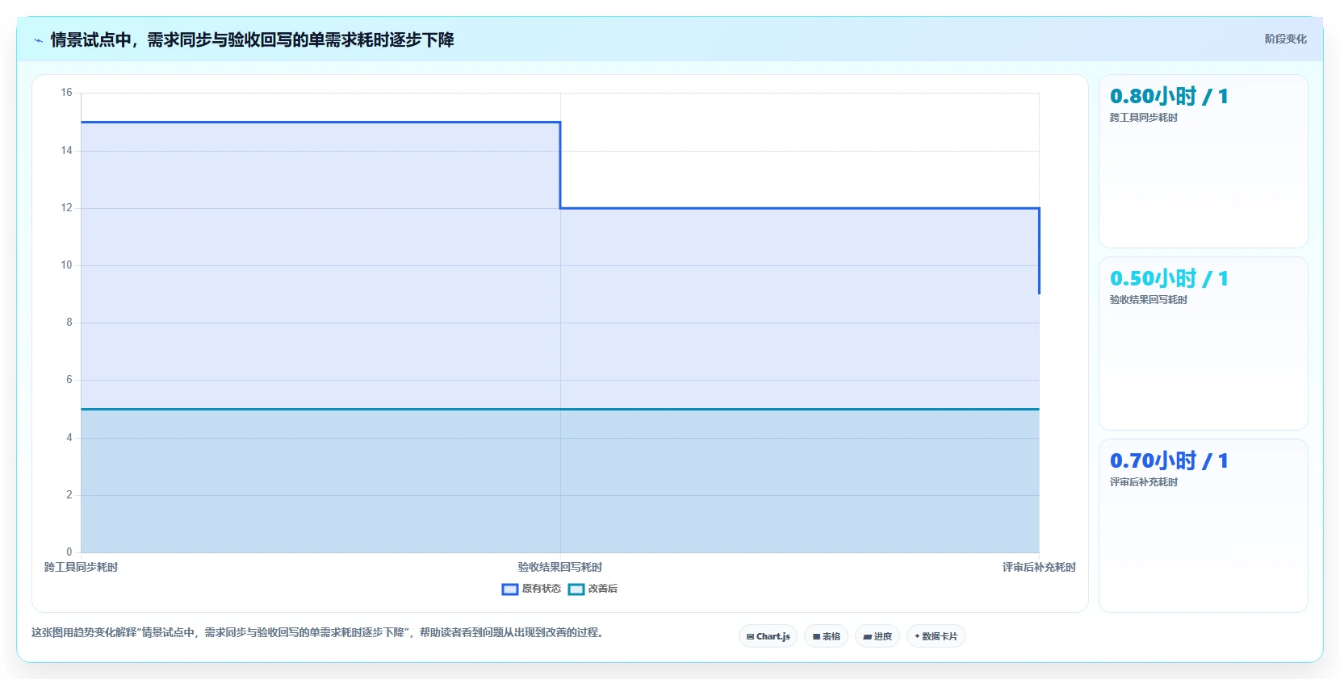Select the Chart.js tag pill

(x=768, y=636)
